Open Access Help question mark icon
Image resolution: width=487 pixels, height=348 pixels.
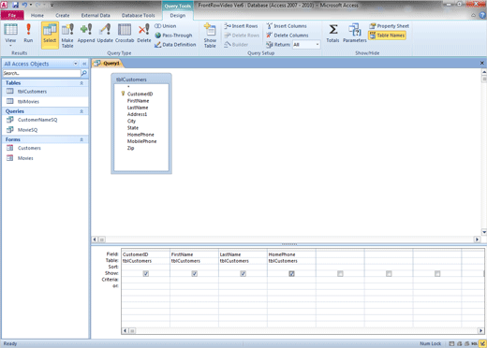coord(482,15)
